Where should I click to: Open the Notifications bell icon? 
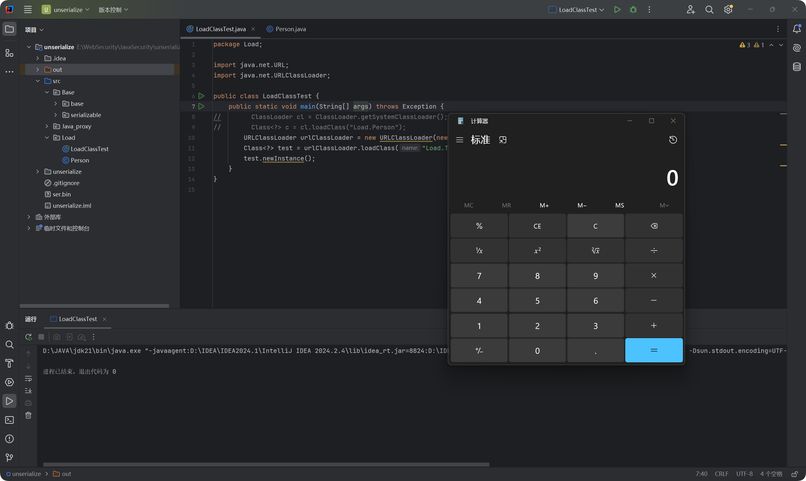797,29
